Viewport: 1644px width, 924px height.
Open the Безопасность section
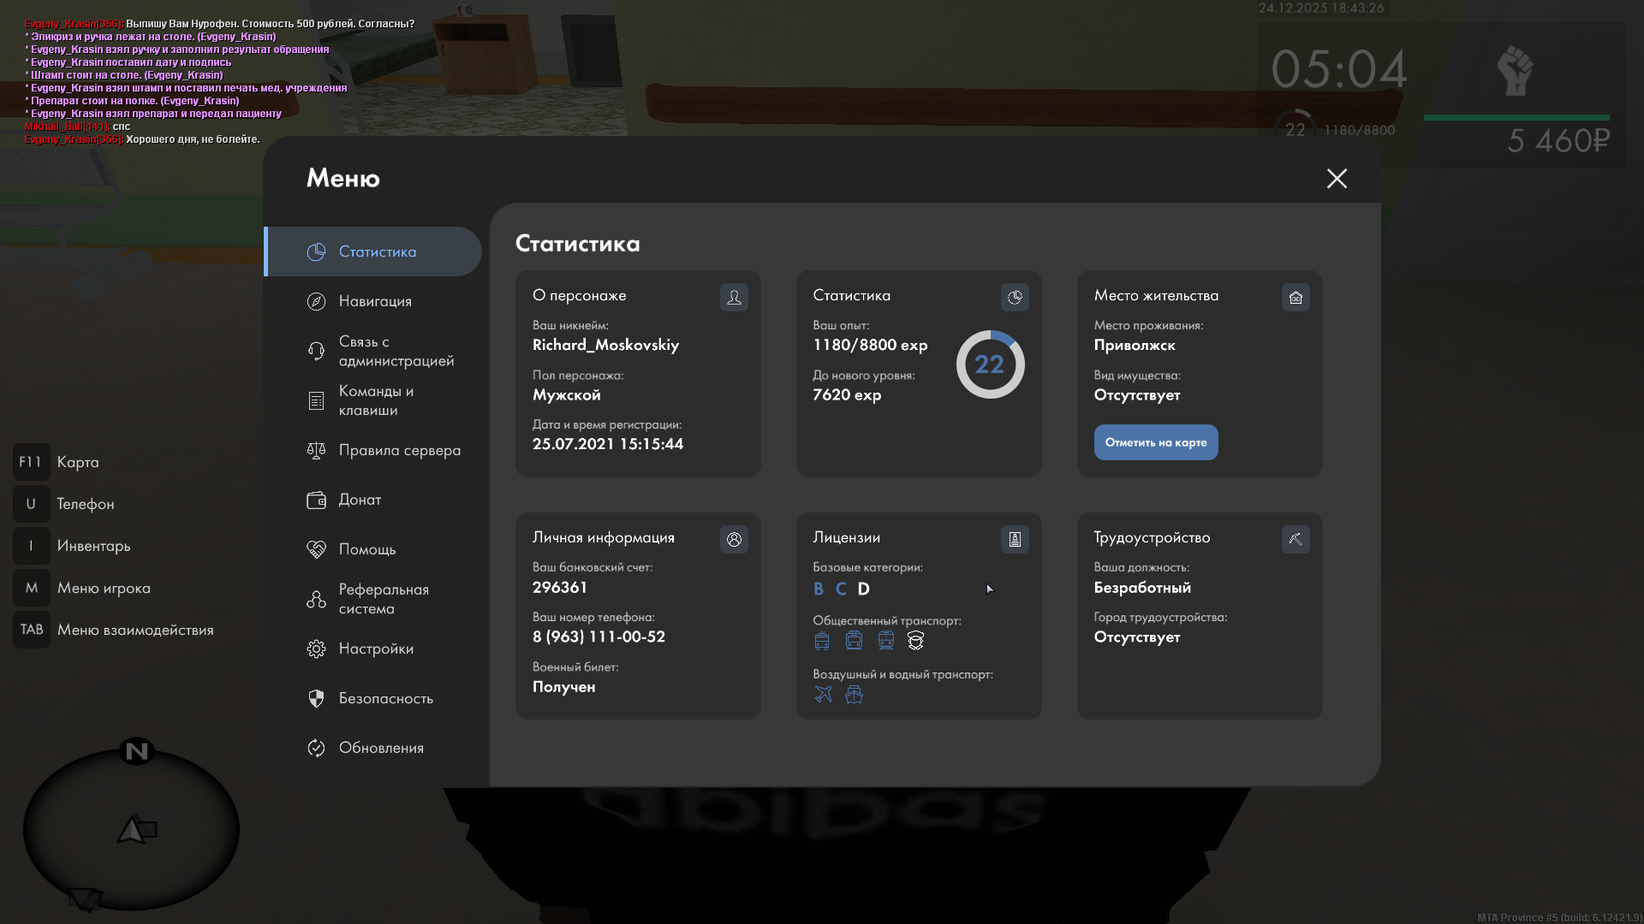(x=385, y=698)
